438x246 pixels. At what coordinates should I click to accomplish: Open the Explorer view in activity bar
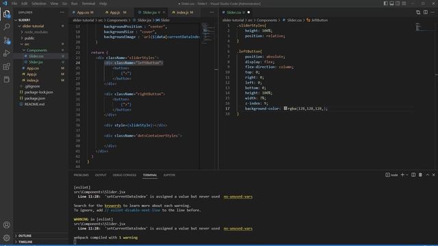click(6, 14)
